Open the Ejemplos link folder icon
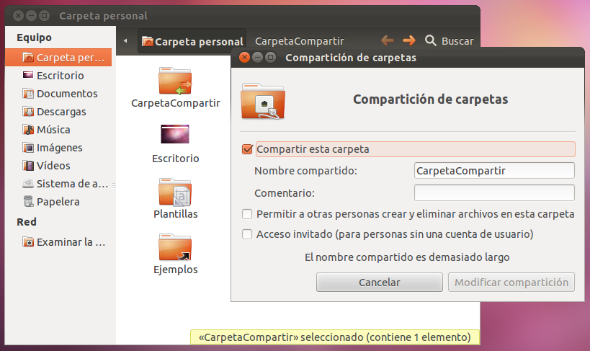This screenshot has height=351, width=590. pos(175,247)
